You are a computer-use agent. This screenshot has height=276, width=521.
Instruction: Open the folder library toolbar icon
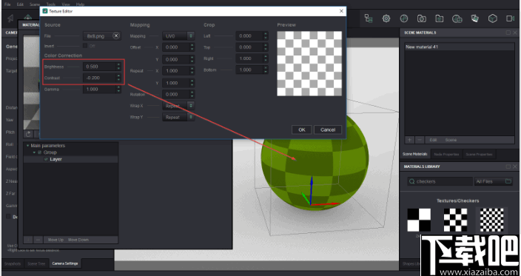pyautogui.click(x=440, y=18)
